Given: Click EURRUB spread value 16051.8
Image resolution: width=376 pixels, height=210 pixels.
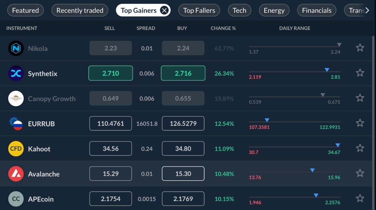Looking at the screenshot, I should pyautogui.click(x=147, y=124).
